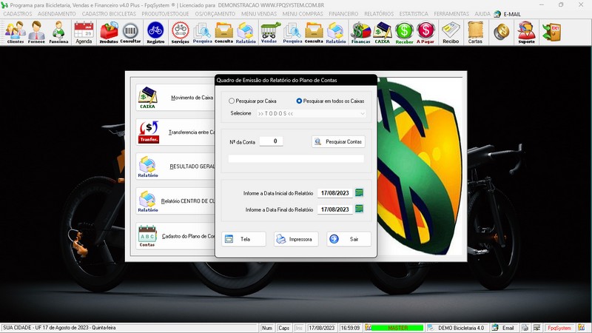Open calendar picker for Data Final
592x333 pixels.
[x=360, y=209]
